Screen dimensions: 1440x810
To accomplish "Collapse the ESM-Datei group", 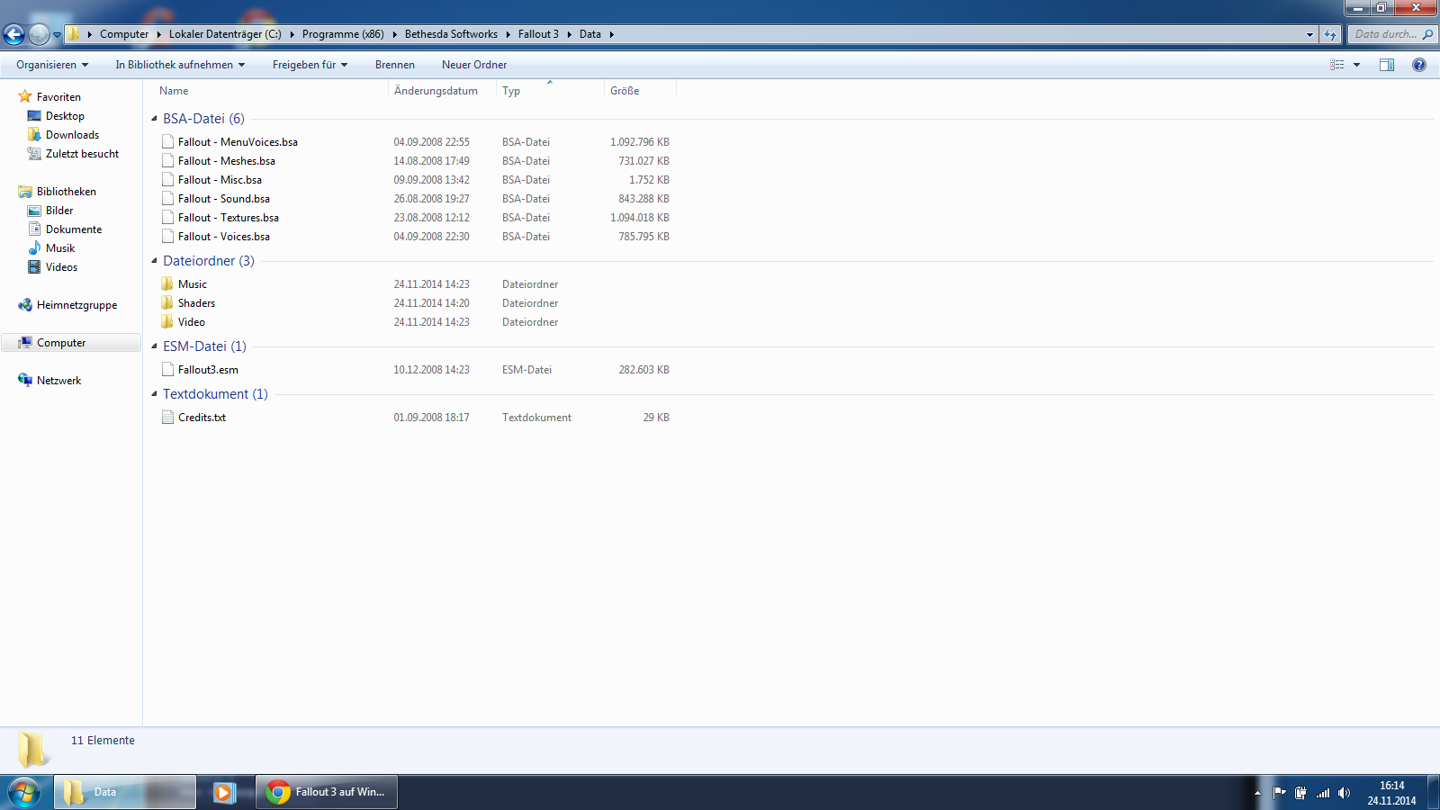I will (x=154, y=346).
